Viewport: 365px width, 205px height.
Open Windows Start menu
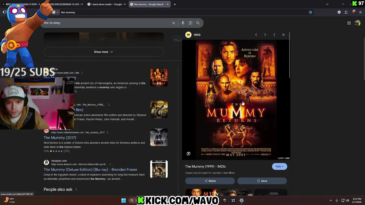tap(123, 200)
